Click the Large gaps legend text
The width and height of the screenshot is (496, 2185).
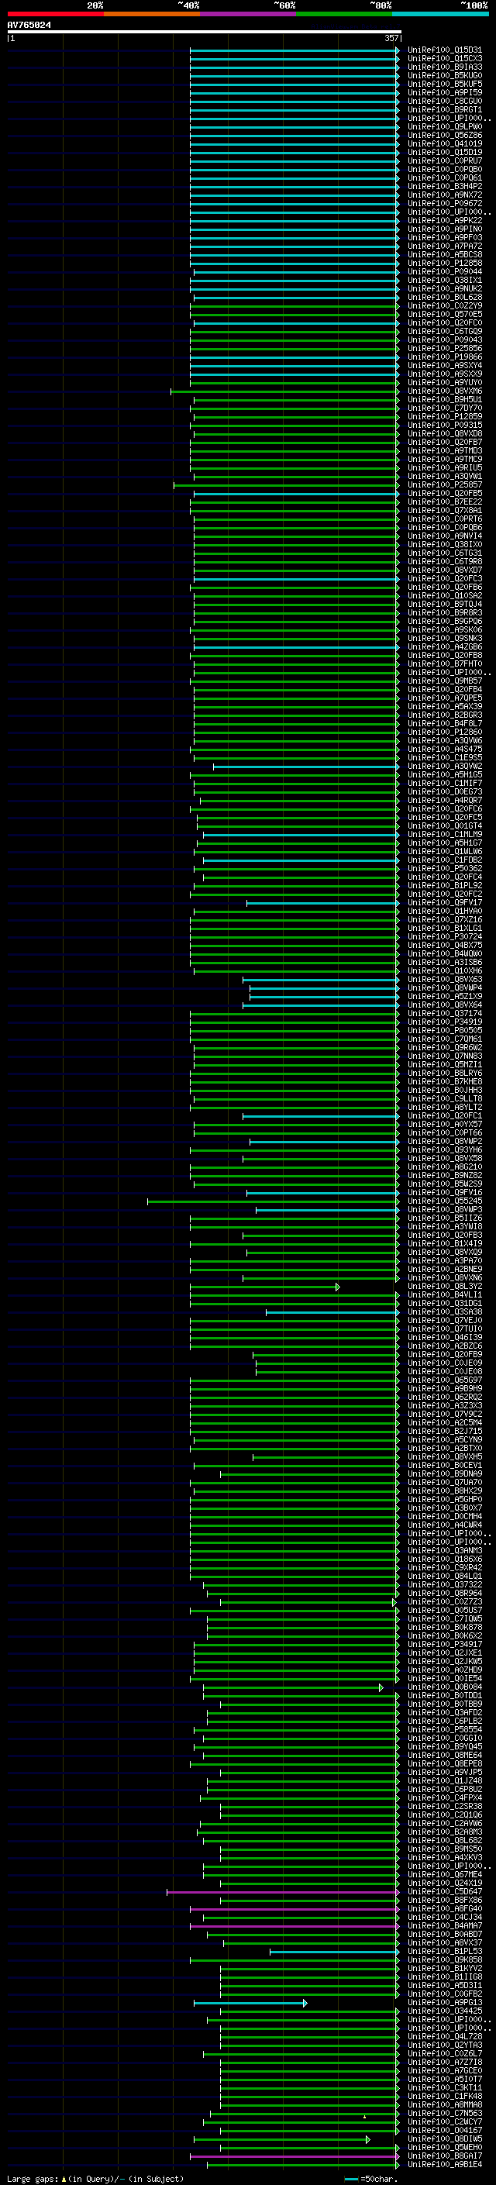pos(95,2178)
